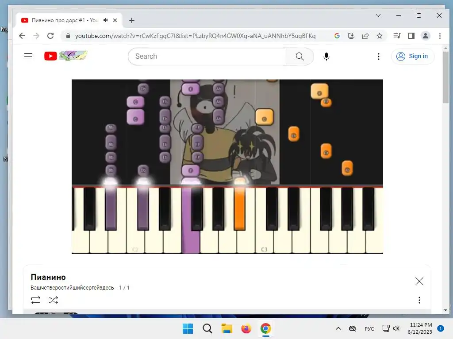453x339 pixels.
Task: Open playlist three-dot options menu
Action: tap(419, 300)
